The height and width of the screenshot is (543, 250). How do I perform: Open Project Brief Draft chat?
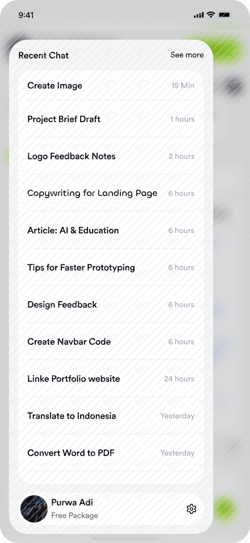[x=111, y=119]
